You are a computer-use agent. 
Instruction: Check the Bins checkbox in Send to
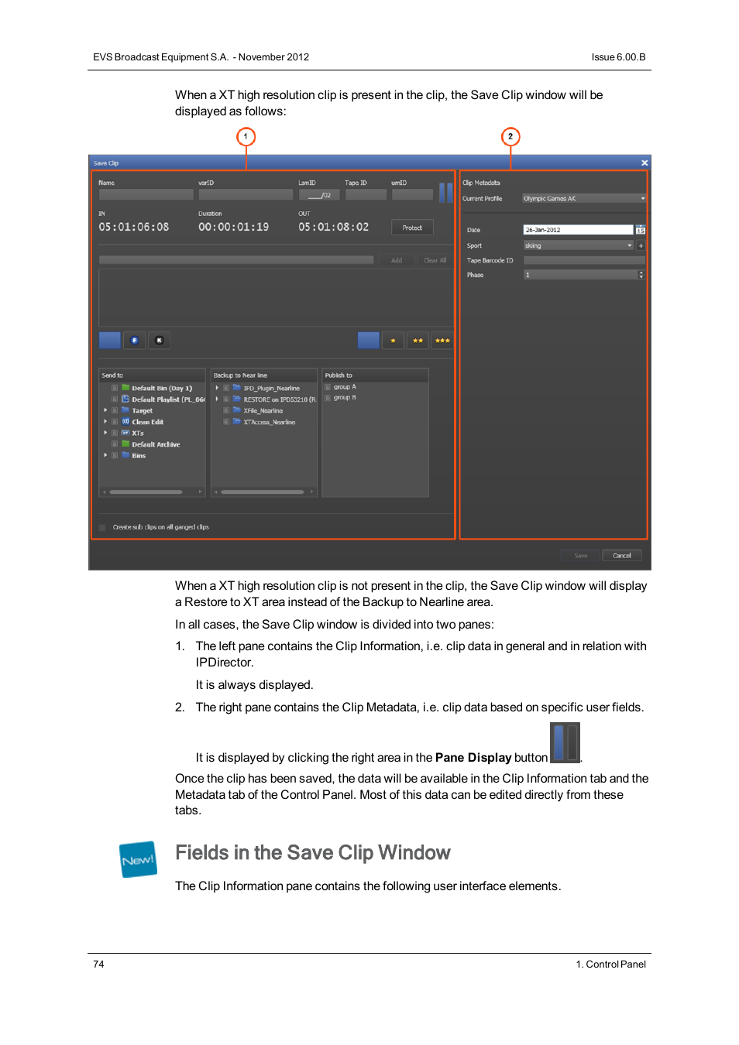tap(115, 455)
